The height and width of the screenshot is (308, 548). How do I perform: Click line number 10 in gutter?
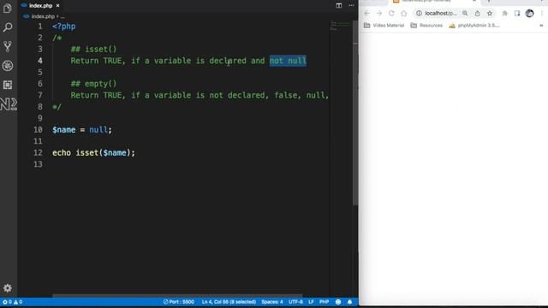coord(38,130)
